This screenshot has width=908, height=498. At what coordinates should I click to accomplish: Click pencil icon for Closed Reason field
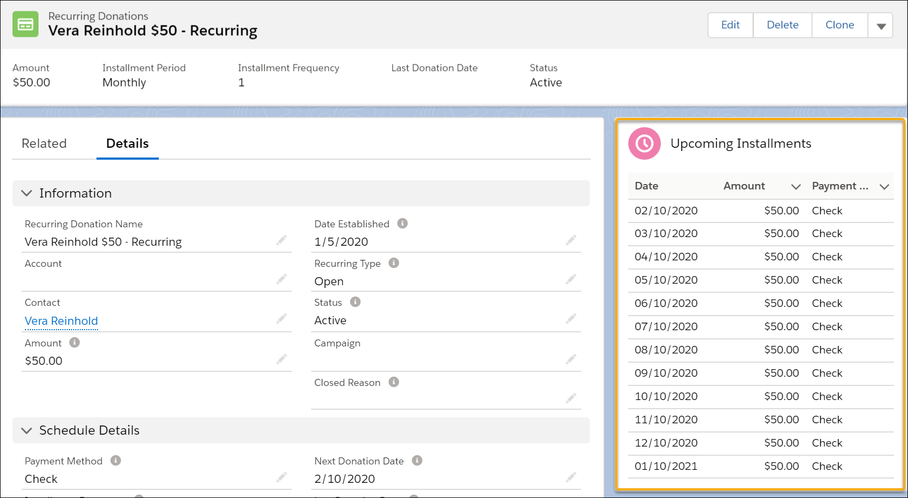(571, 398)
